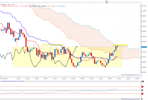Click the ICH(AUD/USD, 9, 26, 52) indicator label
This screenshot has height=100, width=148.
[9, 6]
